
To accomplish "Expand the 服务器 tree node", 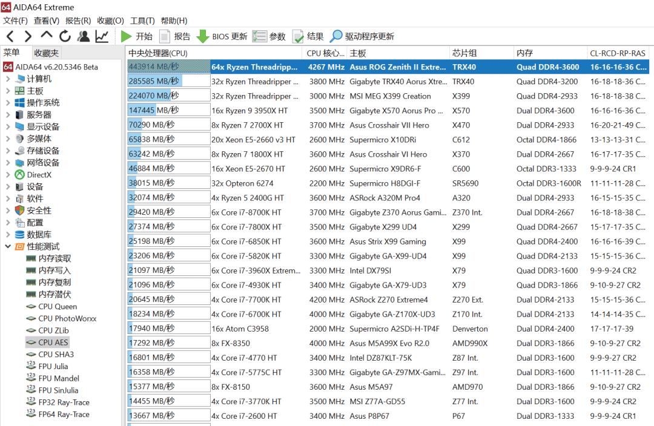I will 8,114.
